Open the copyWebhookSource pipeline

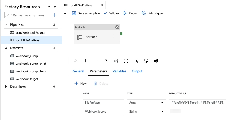tap(30, 33)
